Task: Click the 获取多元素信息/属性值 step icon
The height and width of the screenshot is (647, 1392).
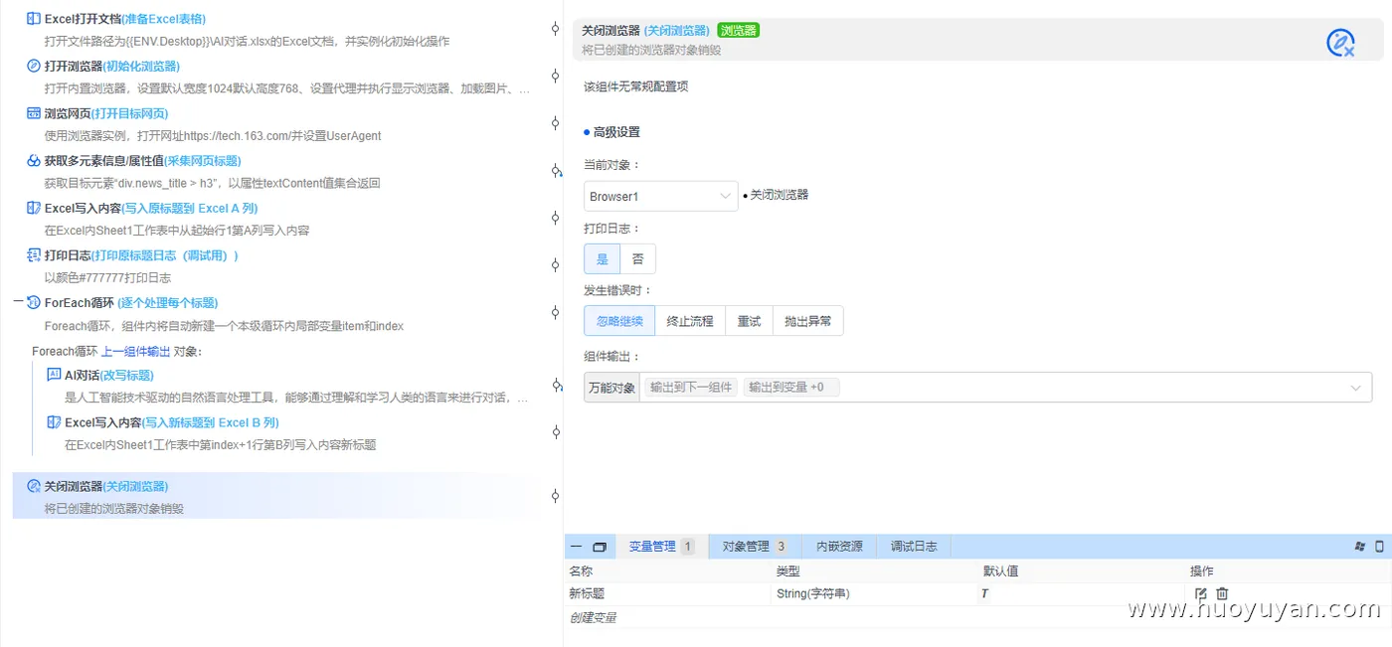Action: point(34,161)
